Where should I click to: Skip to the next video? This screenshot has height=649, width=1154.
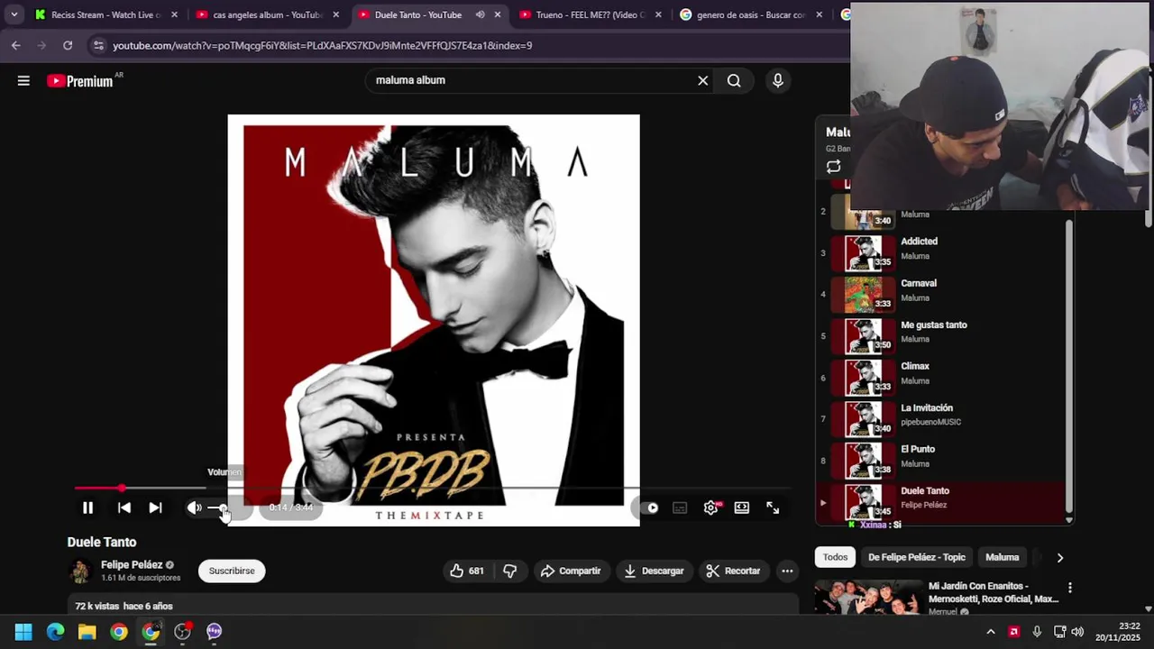(155, 508)
